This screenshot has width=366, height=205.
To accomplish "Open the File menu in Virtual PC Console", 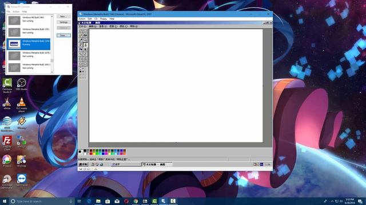I will point(9,11).
